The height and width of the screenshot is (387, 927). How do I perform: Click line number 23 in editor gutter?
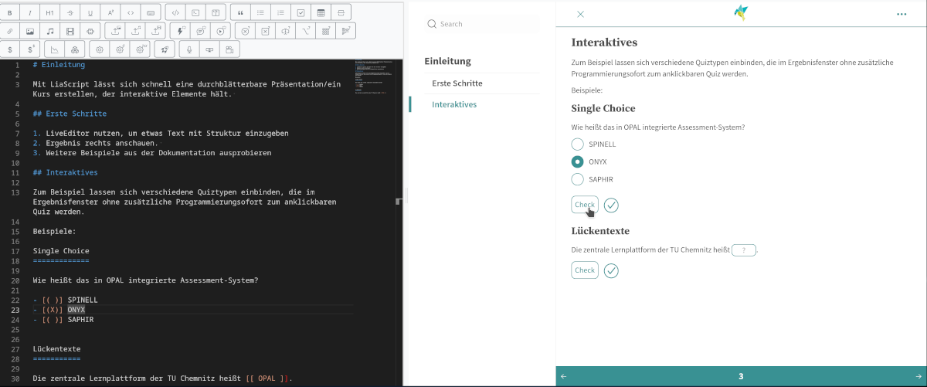click(x=16, y=310)
